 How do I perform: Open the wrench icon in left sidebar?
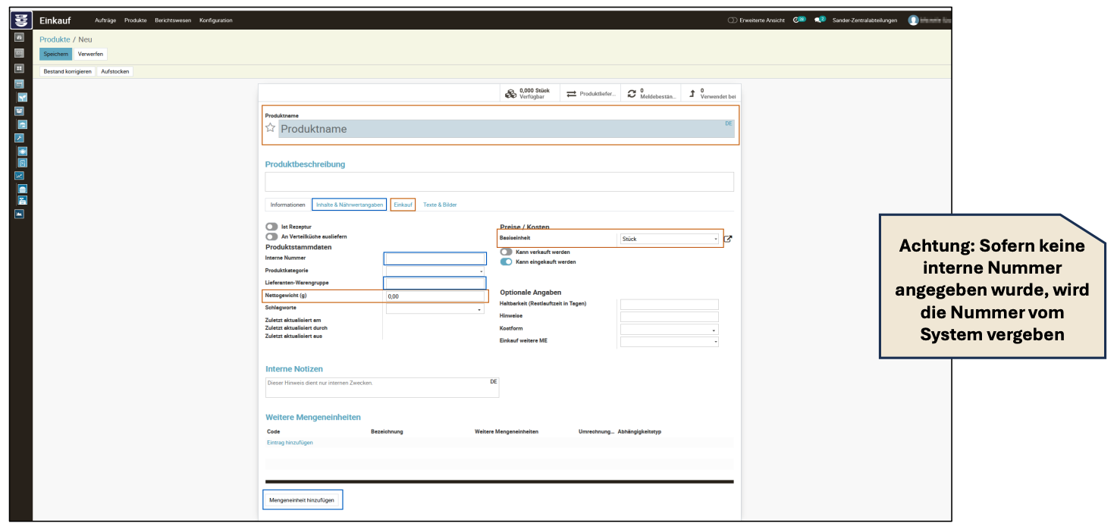point(20,138)
